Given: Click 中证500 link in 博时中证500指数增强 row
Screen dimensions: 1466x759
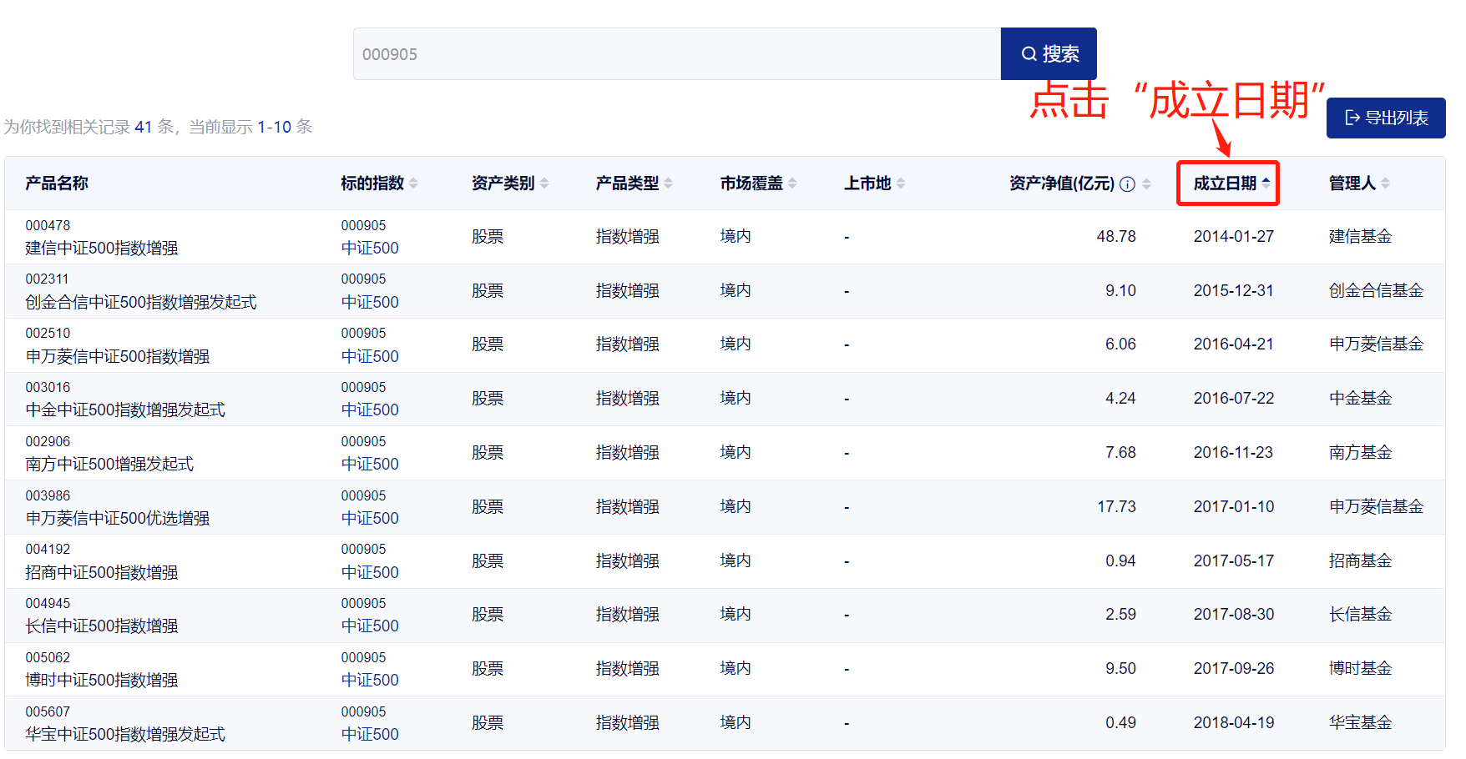Looking at the screenshot, I should point(370,680).
